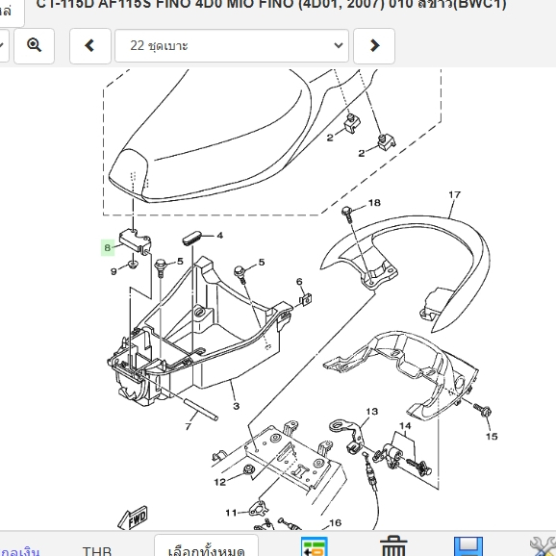Select part number 17 grab bar label
Screen dimensions: 556x556
455,194
